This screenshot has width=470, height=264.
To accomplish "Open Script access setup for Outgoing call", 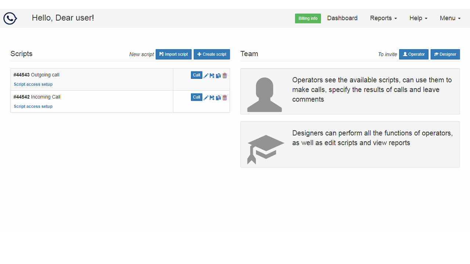I will click(33, 84).
